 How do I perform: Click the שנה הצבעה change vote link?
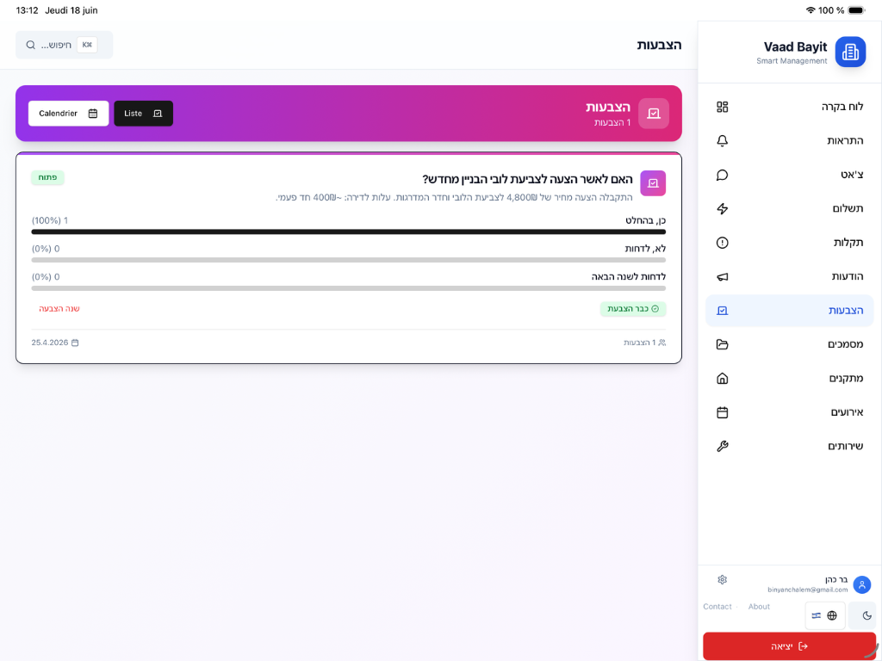pos(59,309)
